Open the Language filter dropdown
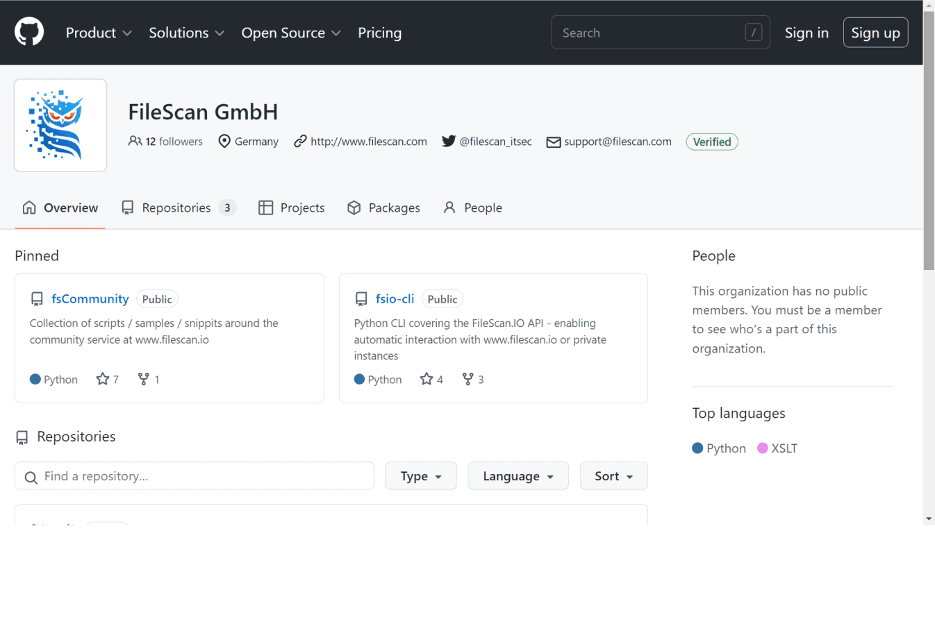Screen dimensions: 935x624 (x=518, y=476)
